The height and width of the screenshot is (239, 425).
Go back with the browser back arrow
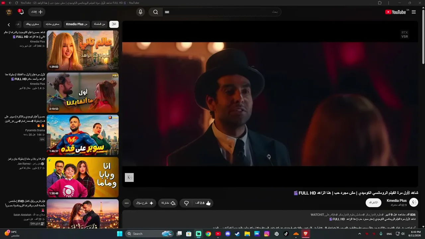[10, 3]
